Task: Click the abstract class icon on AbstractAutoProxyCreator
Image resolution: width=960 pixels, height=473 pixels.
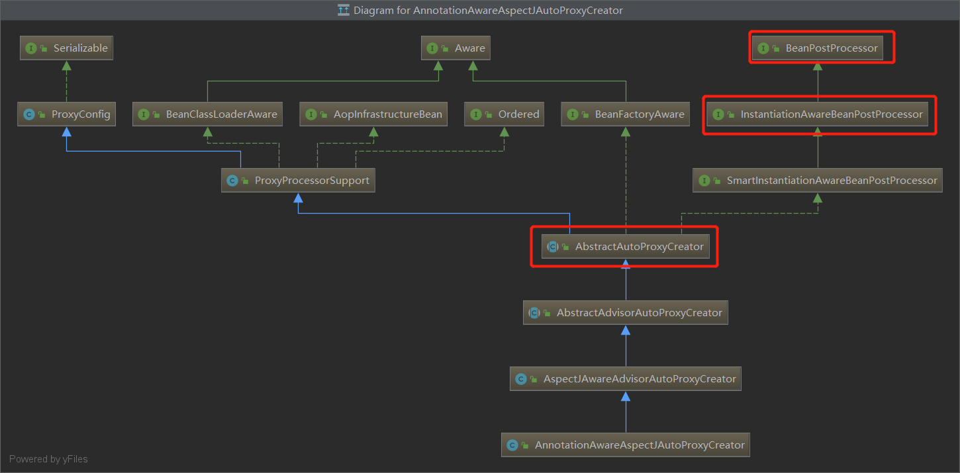Action: coord(552,247)
